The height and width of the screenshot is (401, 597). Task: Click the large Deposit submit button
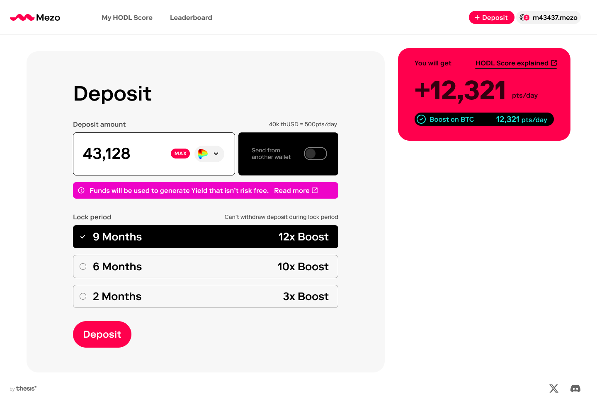(x=102, y=334)
